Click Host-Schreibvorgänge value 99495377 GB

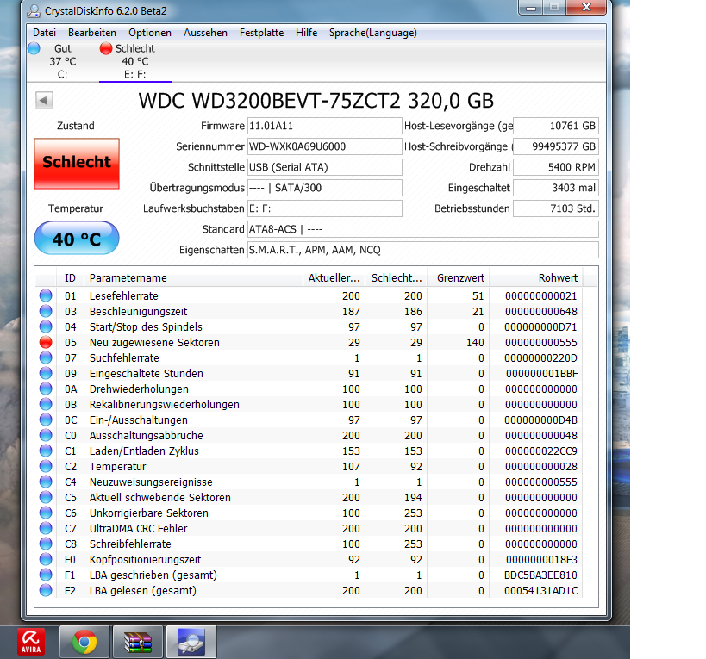click(x=556, y=146)
